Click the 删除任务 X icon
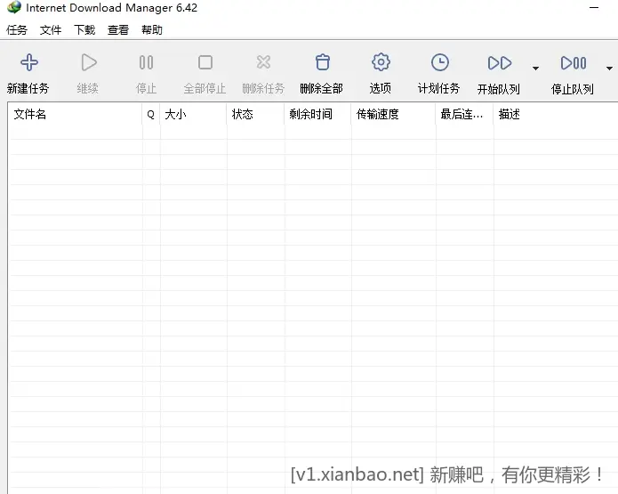This screenshot has height=494, width=618. click(263, 62)
